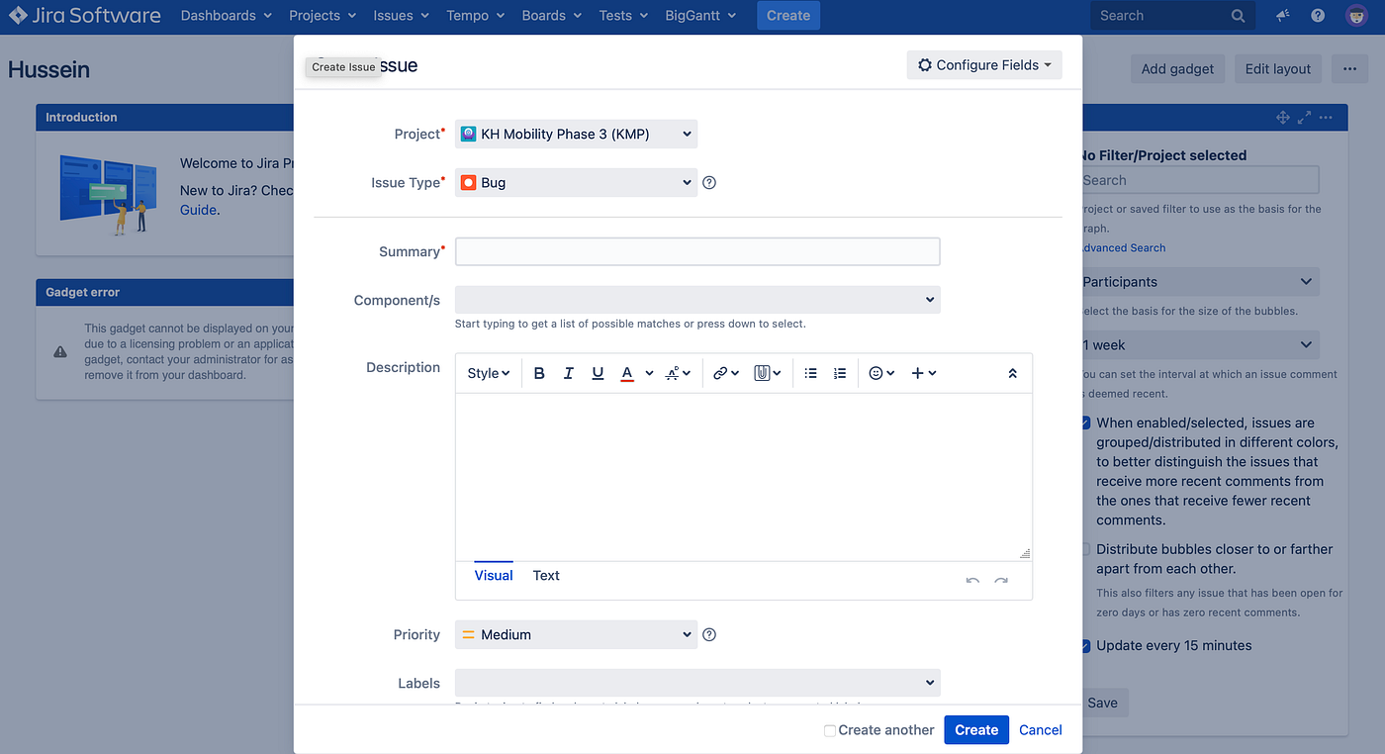Toggle italic text in the Description toolbar

coord(568,373)
